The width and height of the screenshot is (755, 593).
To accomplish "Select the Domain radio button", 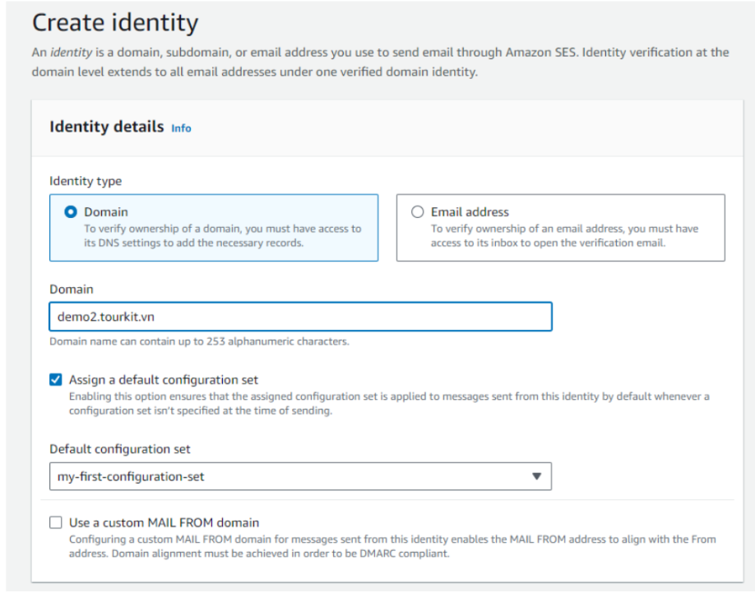I will 71,212.
